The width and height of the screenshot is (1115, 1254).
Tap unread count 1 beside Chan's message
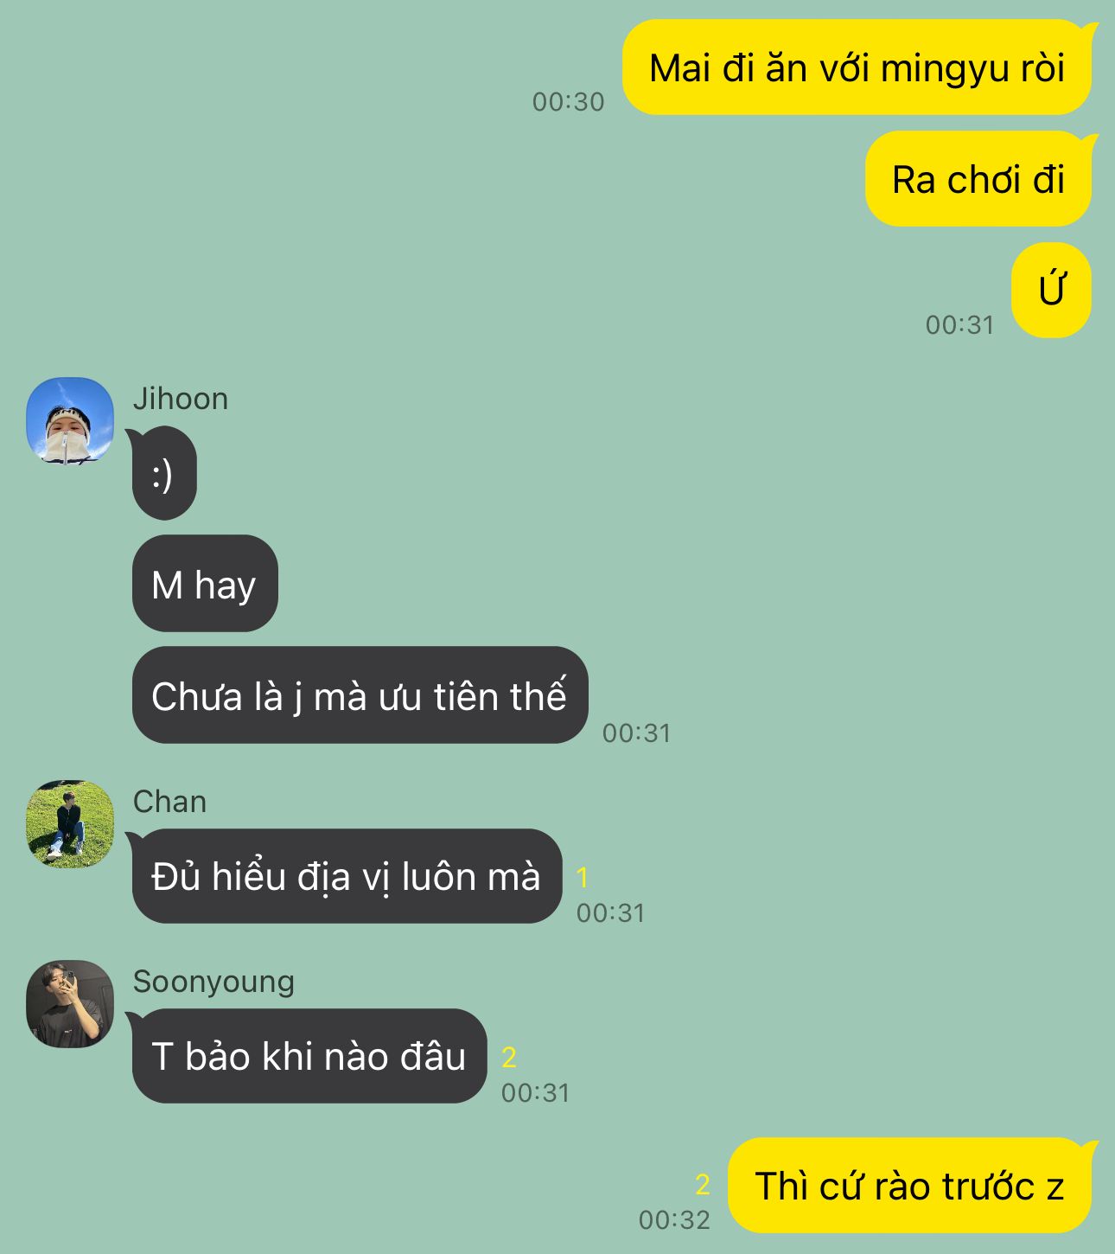point(583,877)
